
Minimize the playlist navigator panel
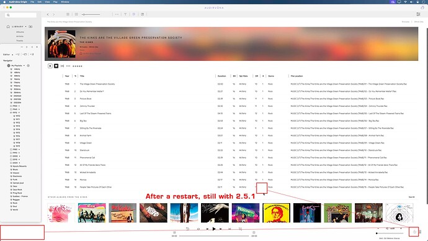tap(22, 47)
